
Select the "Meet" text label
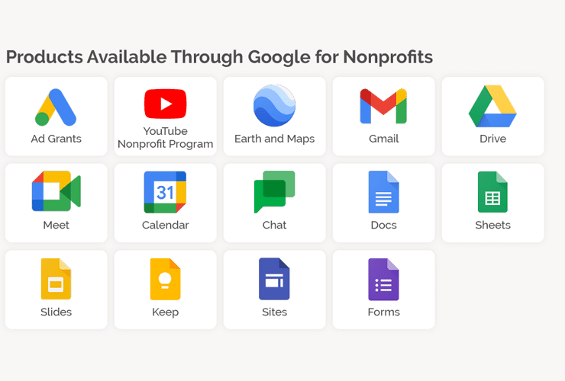pos(56,225)
